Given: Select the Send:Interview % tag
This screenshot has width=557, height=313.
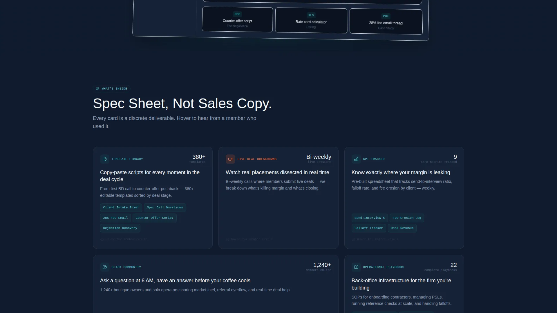Looking at the screenshot, I should (x=370, y=218).
